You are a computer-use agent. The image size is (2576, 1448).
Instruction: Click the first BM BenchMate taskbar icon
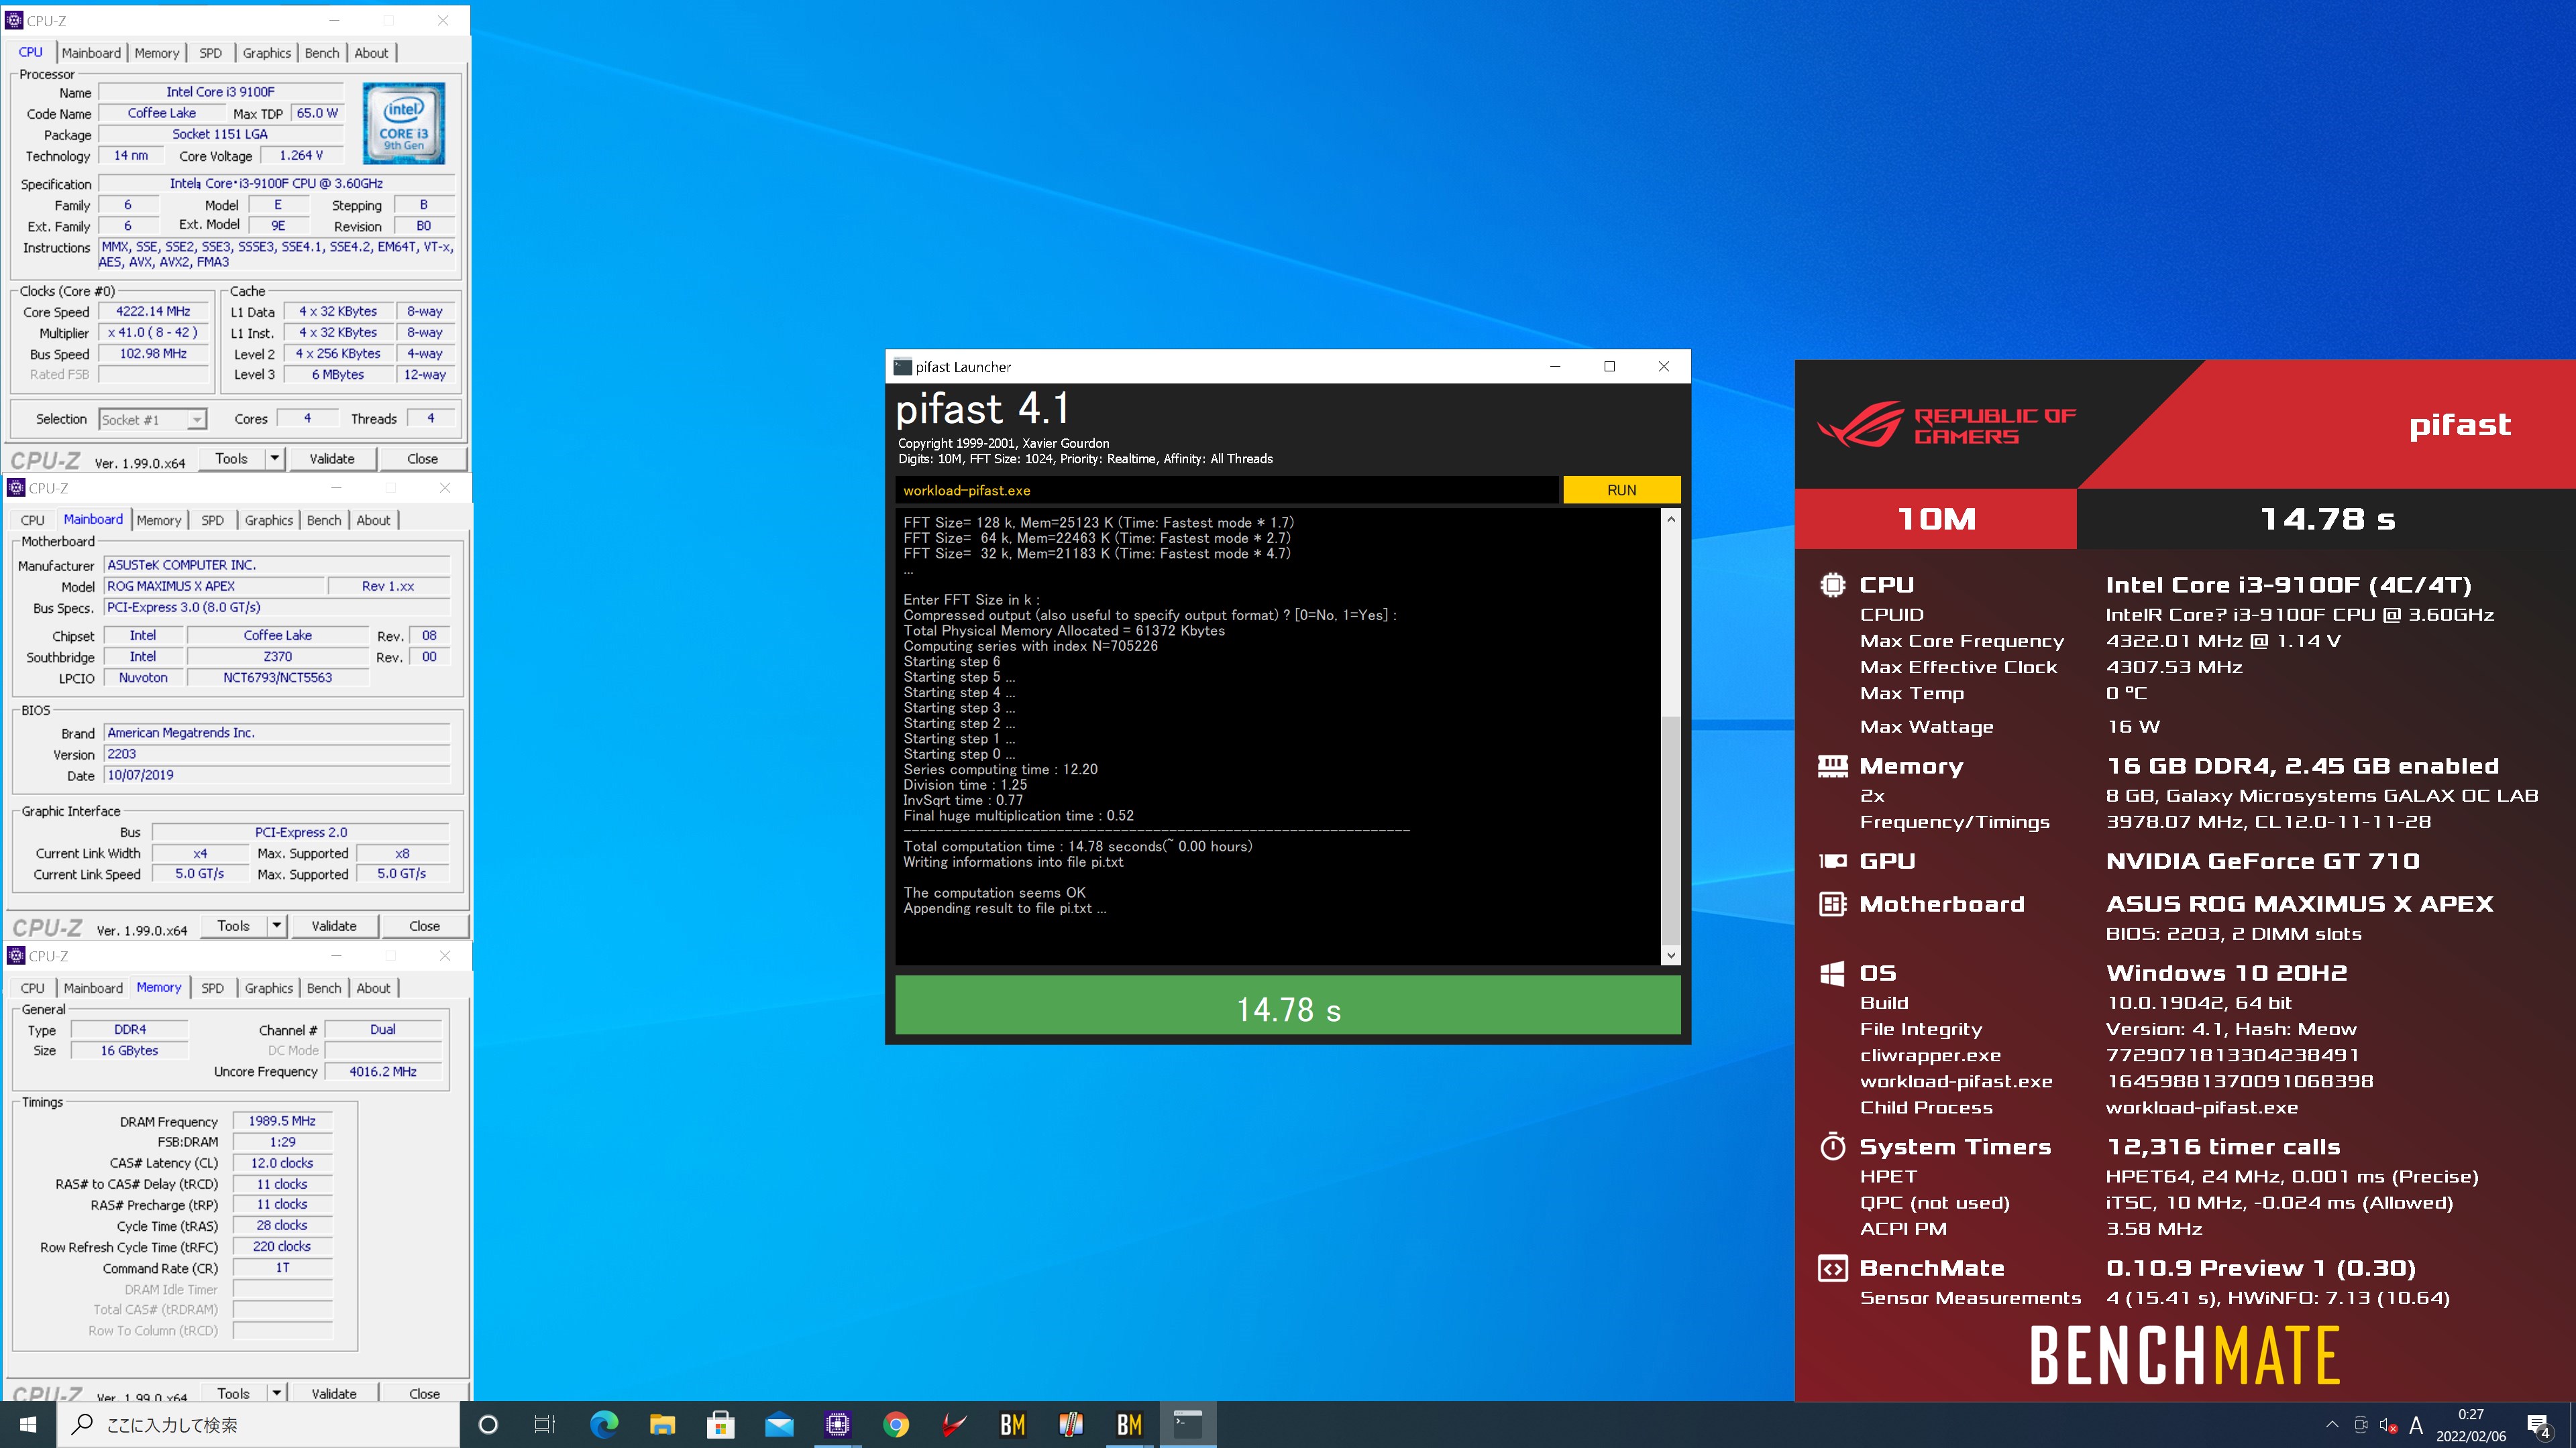(1012, 1424)
